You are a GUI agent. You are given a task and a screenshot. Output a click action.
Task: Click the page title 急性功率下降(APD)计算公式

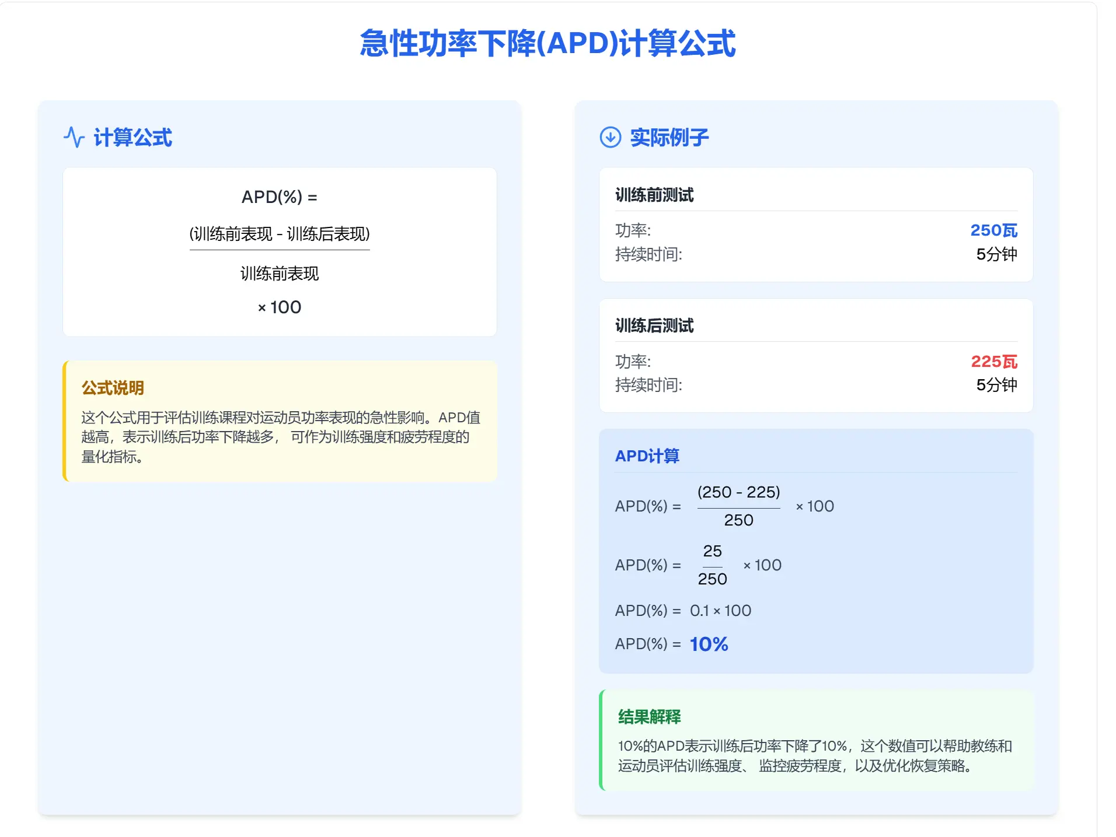pyautogui.click(x=547, y=44)
